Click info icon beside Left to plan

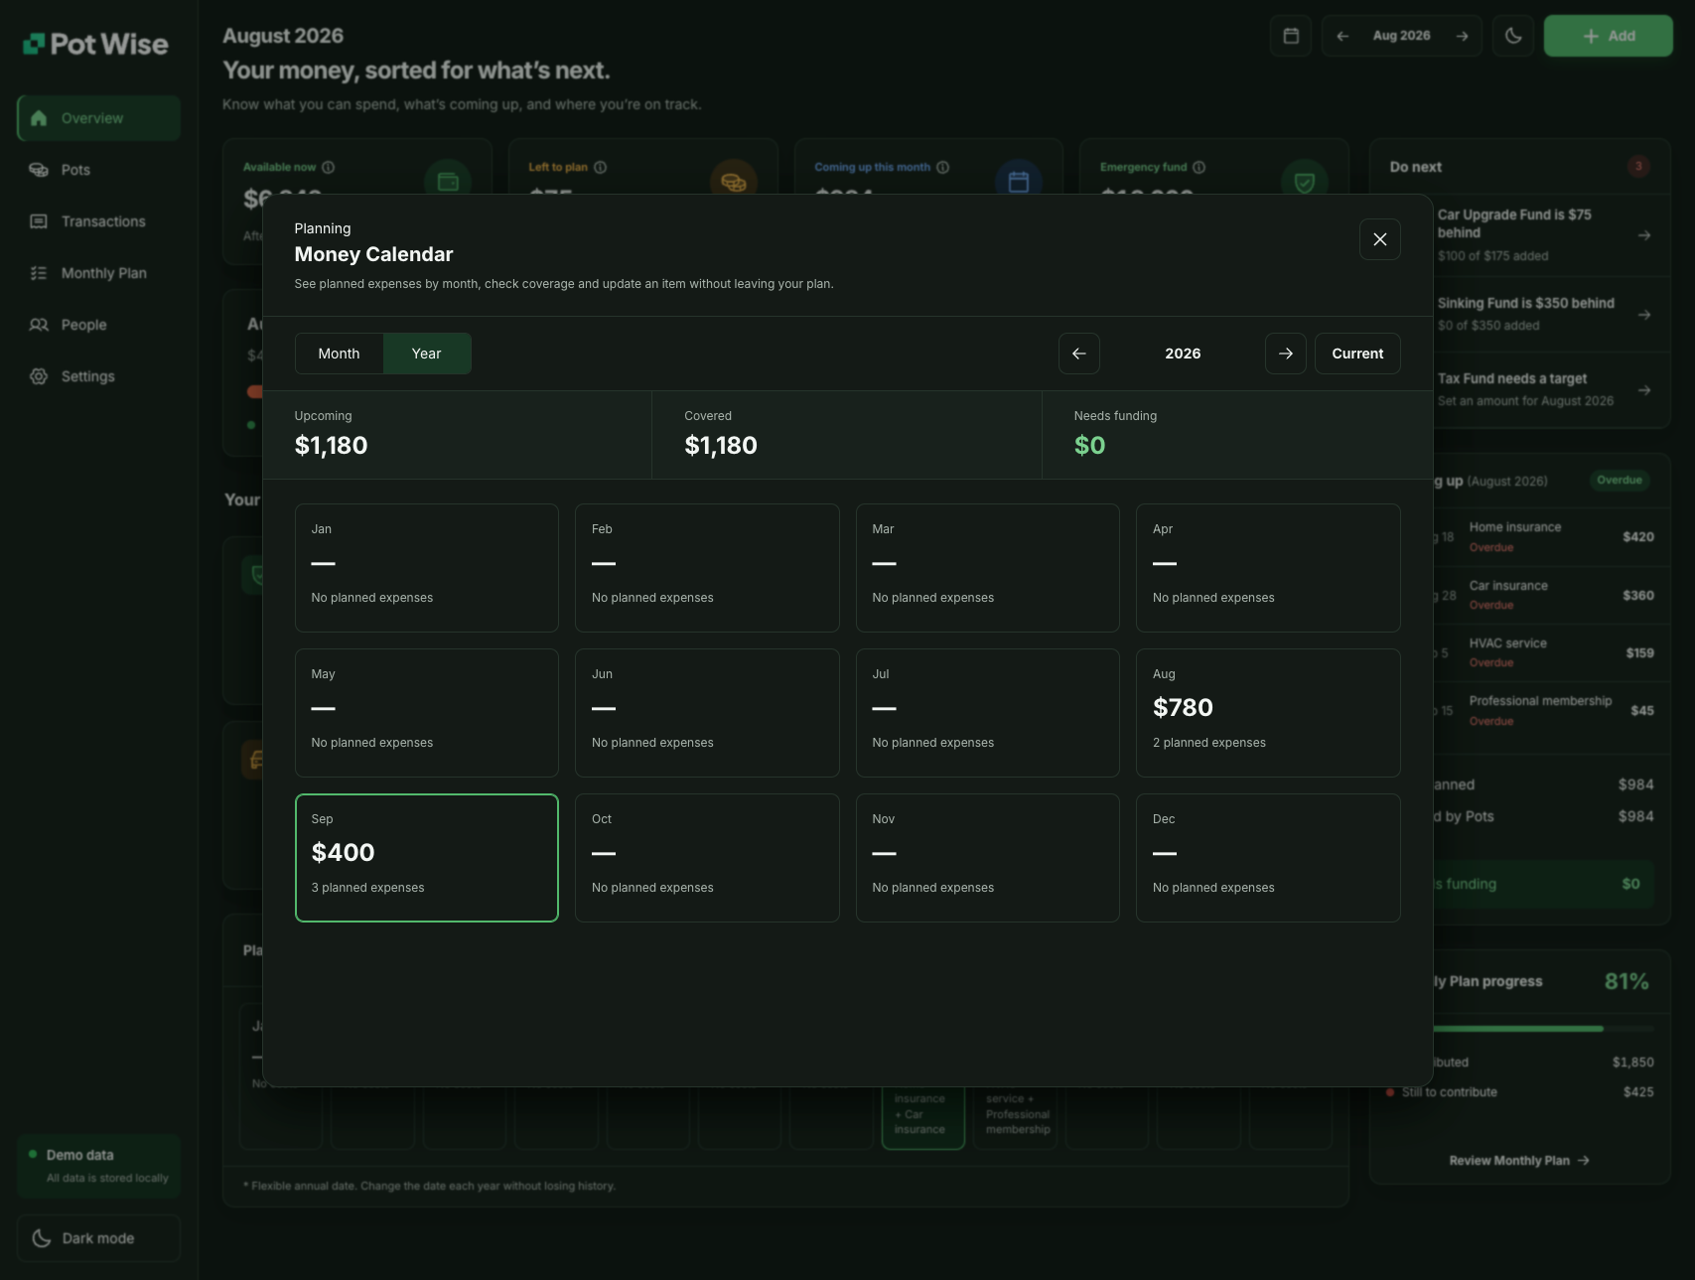click(600, 167)
